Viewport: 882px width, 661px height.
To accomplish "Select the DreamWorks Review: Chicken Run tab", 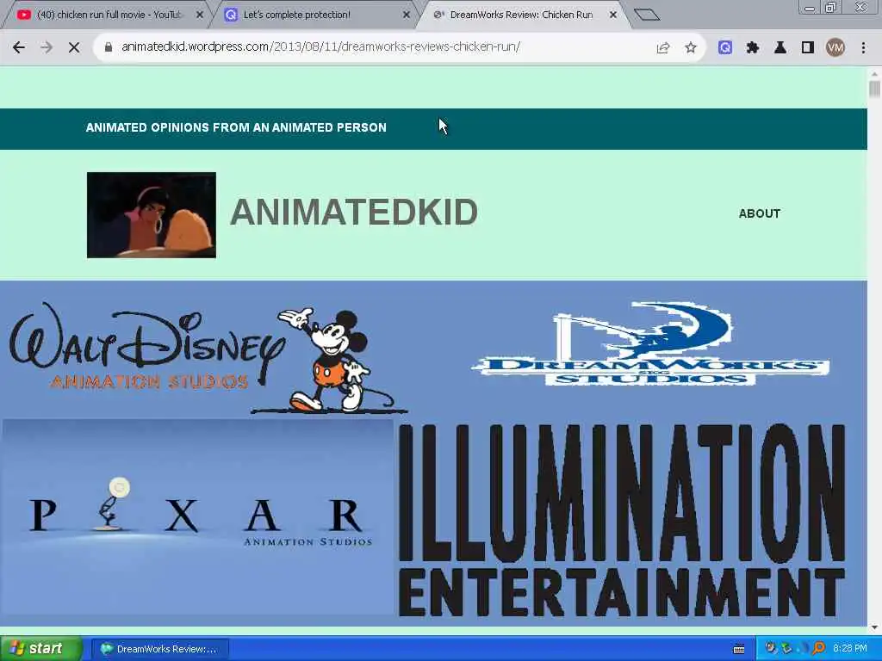I will [x=521, y=15].
